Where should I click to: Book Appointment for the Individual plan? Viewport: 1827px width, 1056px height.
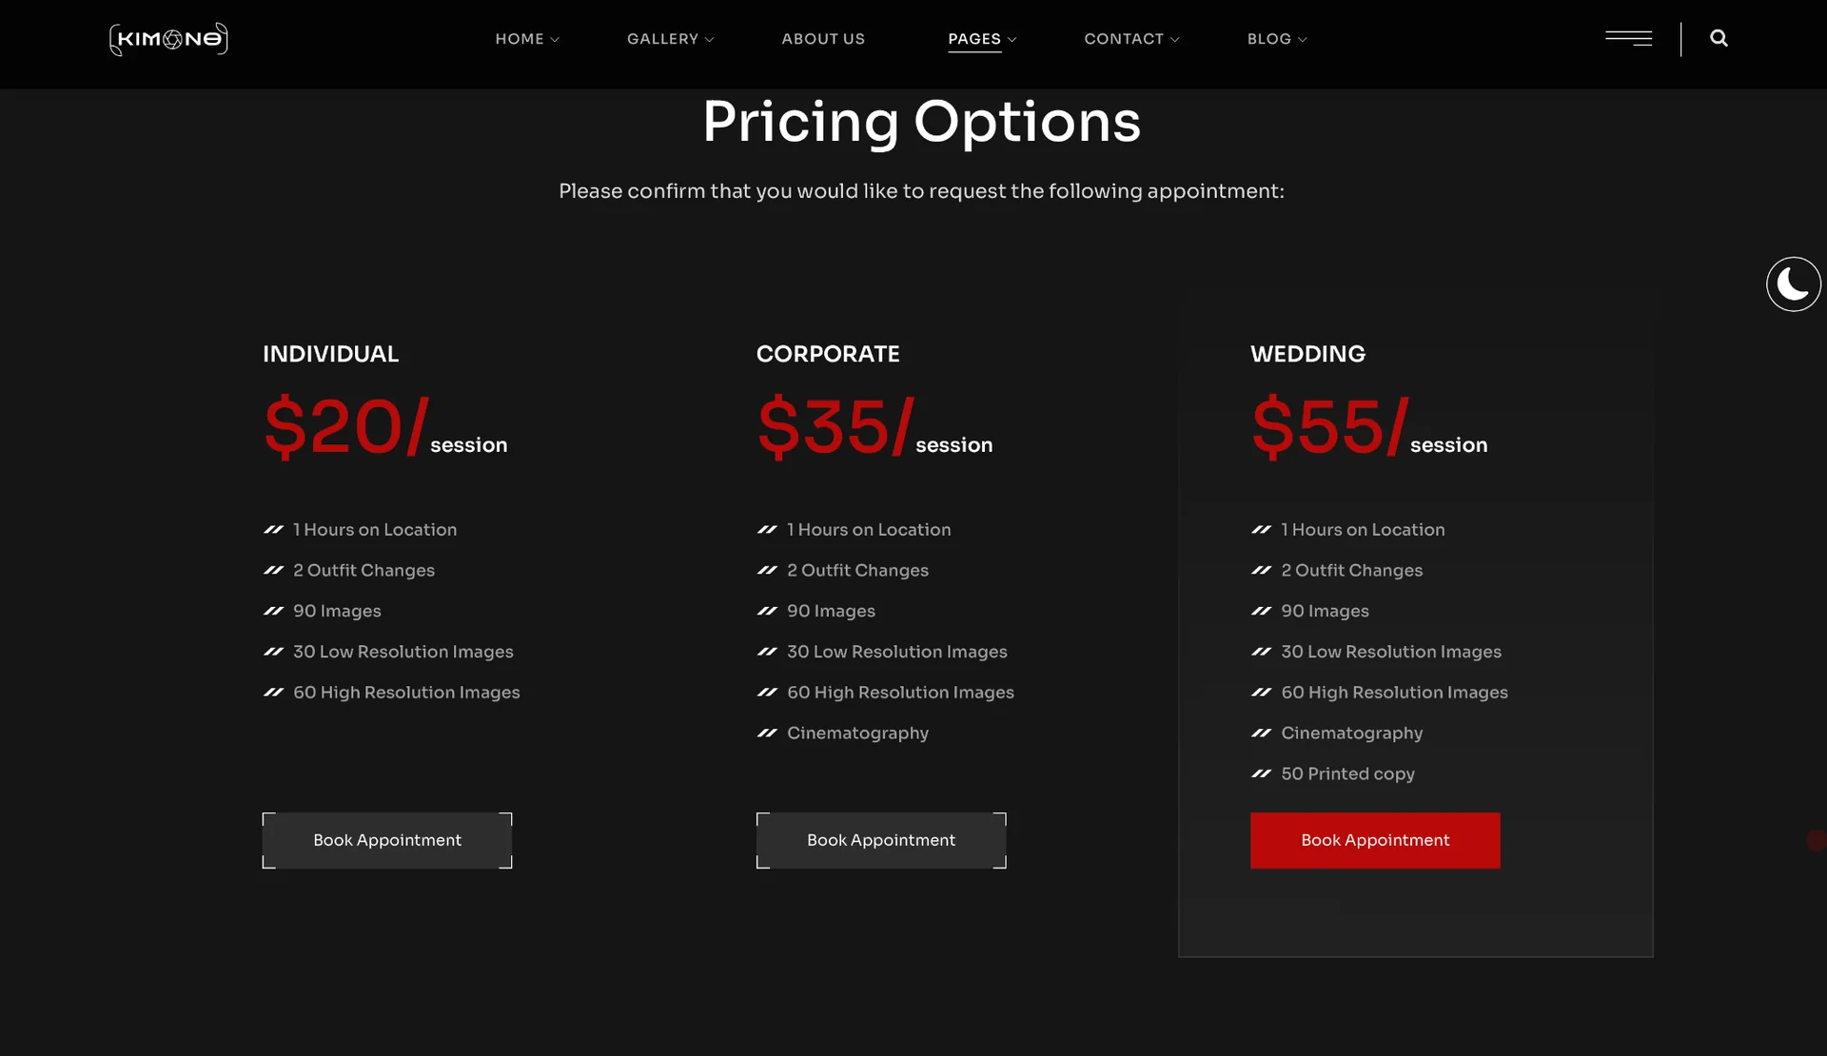pyautogui.click(x=387, y=840)
